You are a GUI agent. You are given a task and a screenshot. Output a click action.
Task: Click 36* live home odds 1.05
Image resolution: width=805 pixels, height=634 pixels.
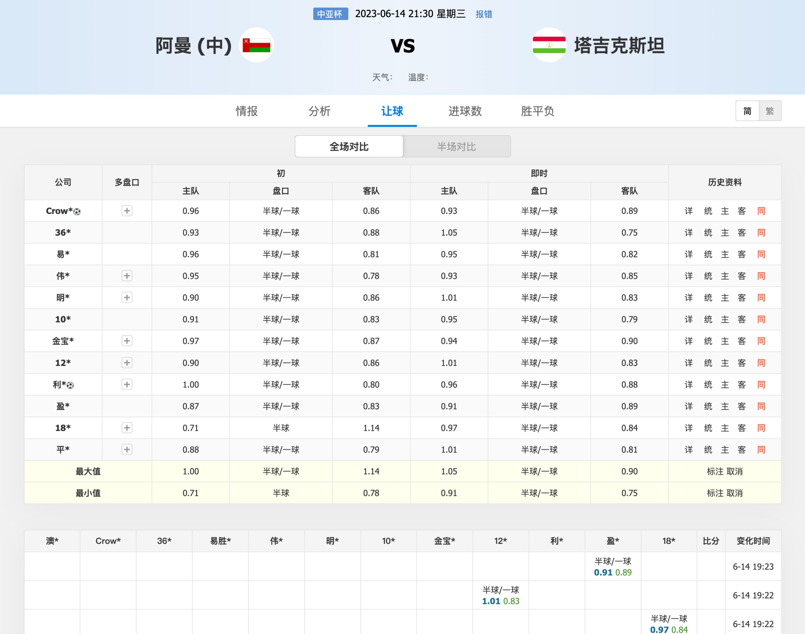449,233
